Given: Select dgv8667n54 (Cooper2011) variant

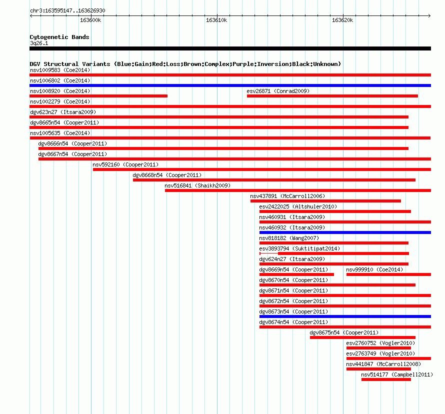Looking at the screenshot, I should [72, 154].
